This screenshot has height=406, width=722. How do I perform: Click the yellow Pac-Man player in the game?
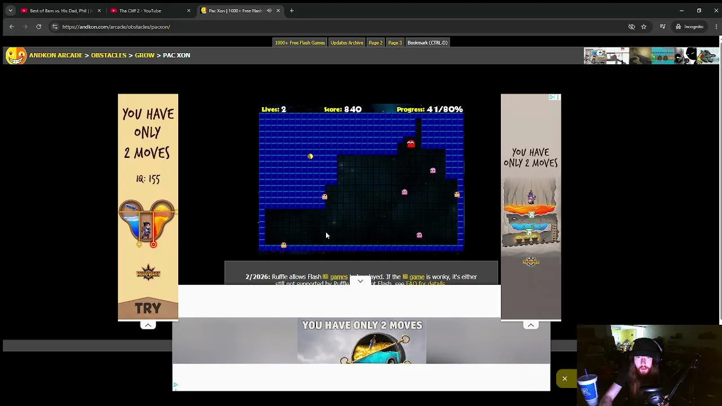coord(310,156)
